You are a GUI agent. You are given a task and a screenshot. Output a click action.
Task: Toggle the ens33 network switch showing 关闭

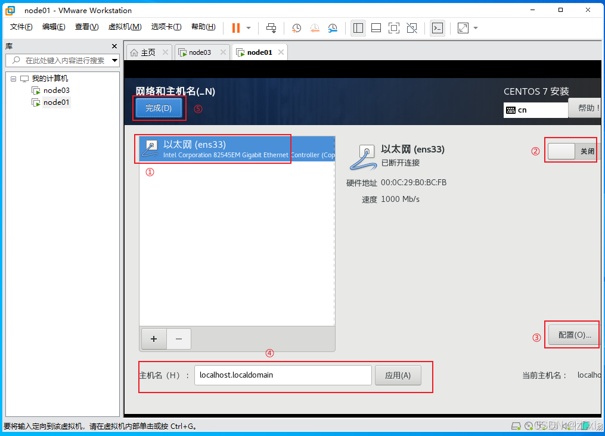(573, 151)
